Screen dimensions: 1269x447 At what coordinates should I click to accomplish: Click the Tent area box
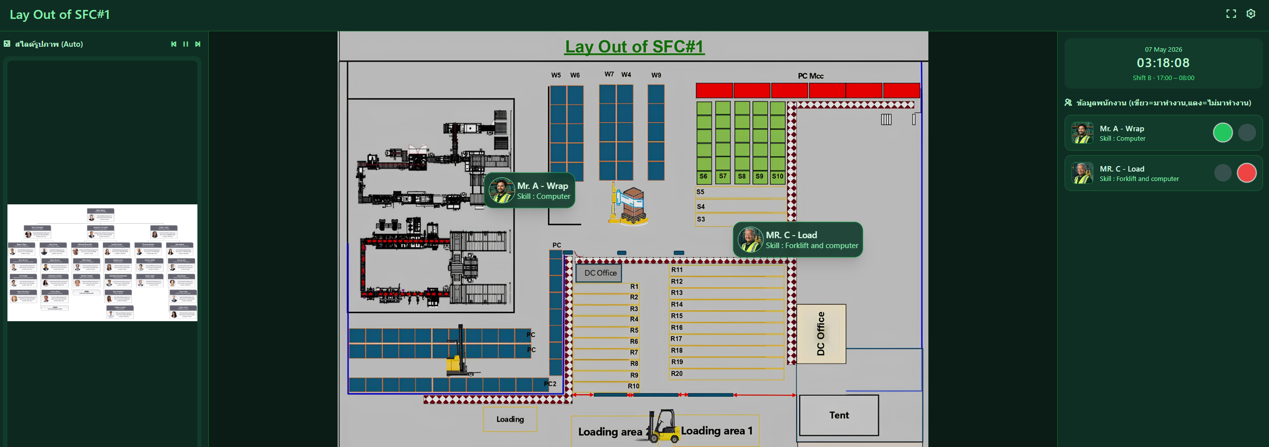(839, 415)
